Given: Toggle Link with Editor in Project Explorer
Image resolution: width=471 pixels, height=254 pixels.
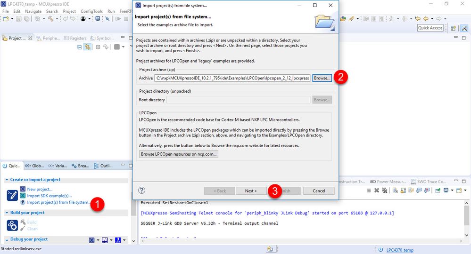Looking at the screenshot, I should [x=87, y=47].
